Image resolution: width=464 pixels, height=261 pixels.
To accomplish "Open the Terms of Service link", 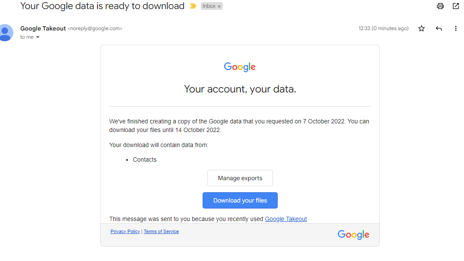I will (161, 231).
